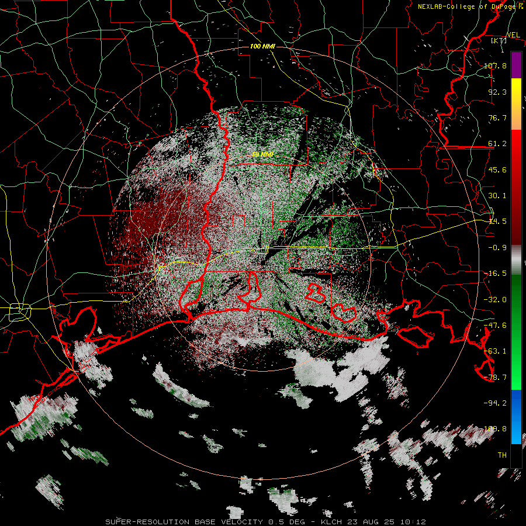Click the 30.1 velocity scale value

pyautogui.click(x=497, y=196)
